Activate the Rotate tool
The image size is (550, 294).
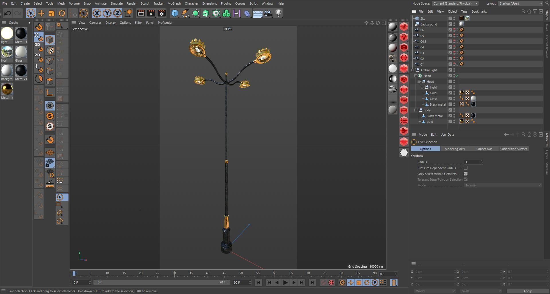click(x=62, y=13)
